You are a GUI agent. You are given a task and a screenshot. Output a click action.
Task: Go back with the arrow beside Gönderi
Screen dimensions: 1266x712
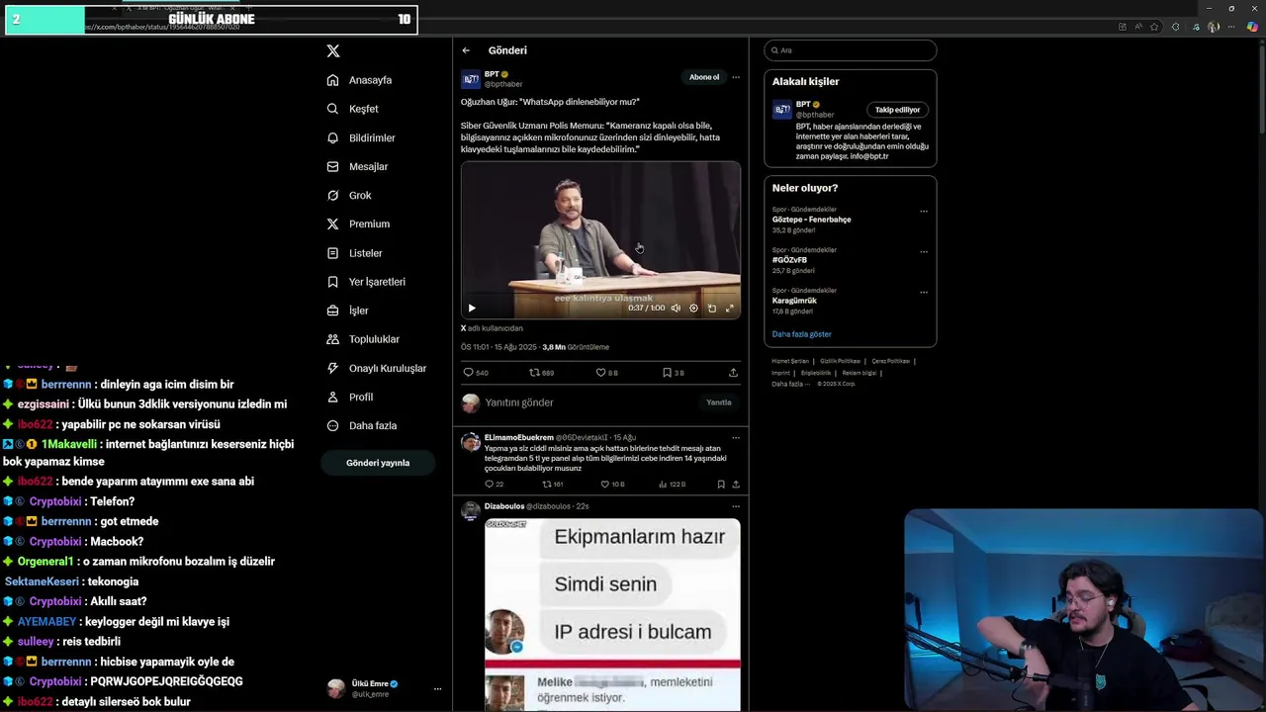[466, 50]
